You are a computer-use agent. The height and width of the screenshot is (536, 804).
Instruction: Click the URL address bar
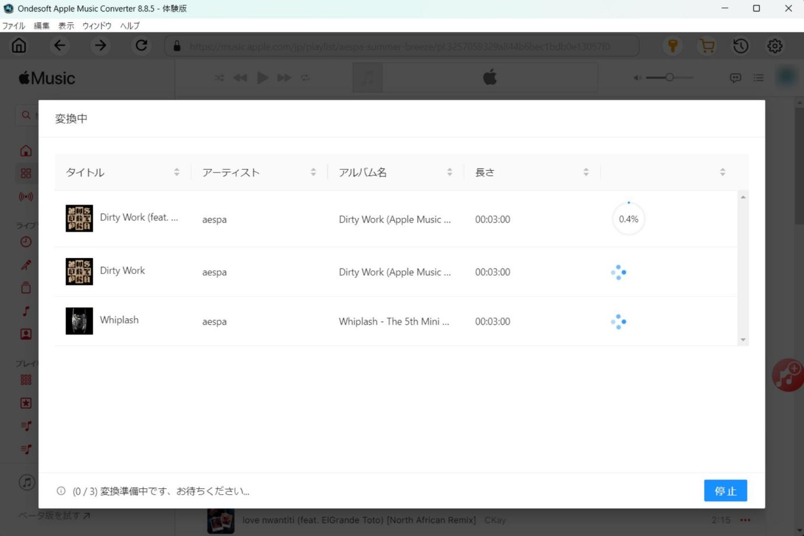pyautogui.click(x=402, y=46)
